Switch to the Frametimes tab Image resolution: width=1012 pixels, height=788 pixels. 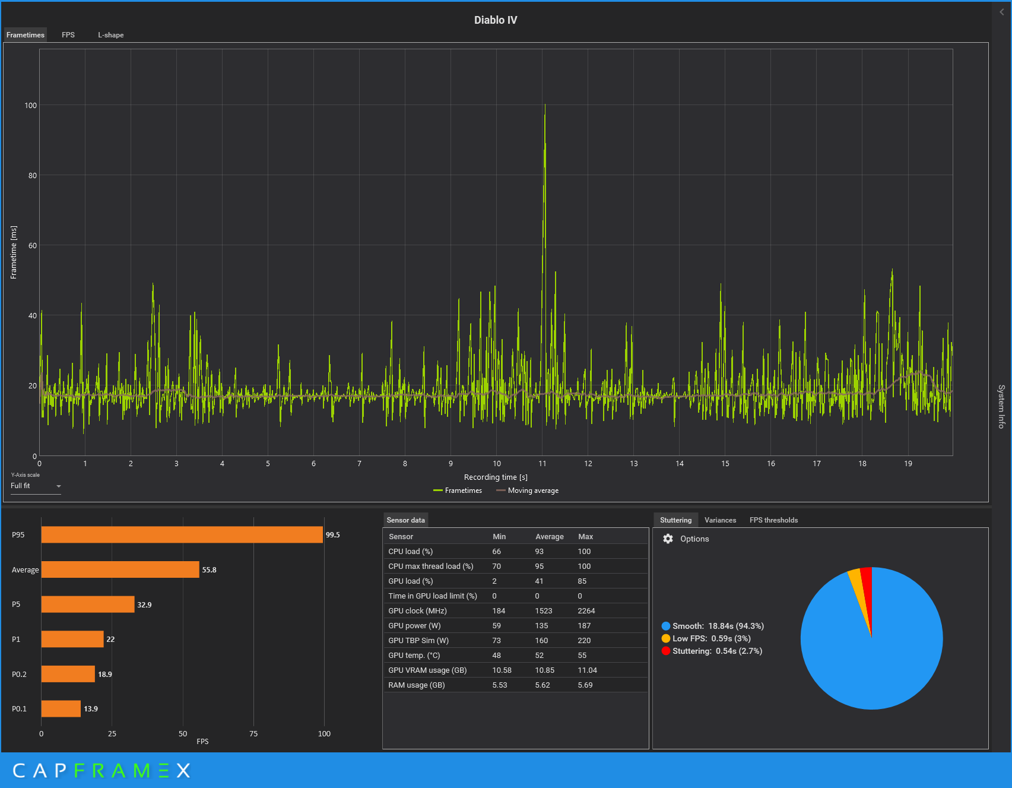(26, 35)
